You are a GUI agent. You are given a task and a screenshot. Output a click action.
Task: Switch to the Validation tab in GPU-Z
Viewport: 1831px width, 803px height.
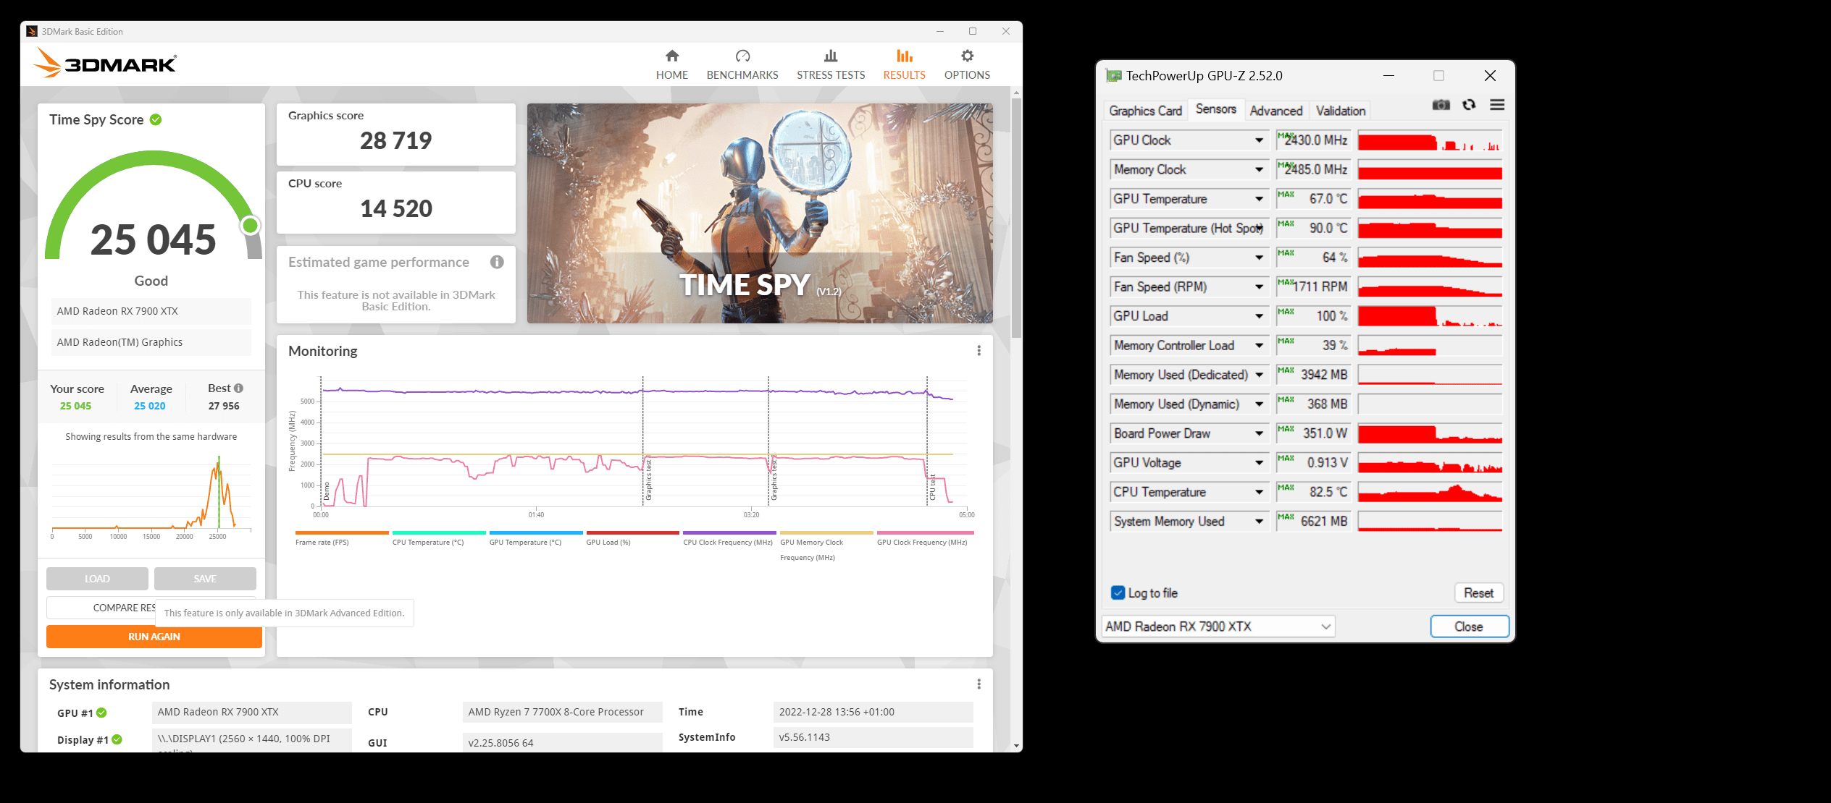click(1341, 111)
